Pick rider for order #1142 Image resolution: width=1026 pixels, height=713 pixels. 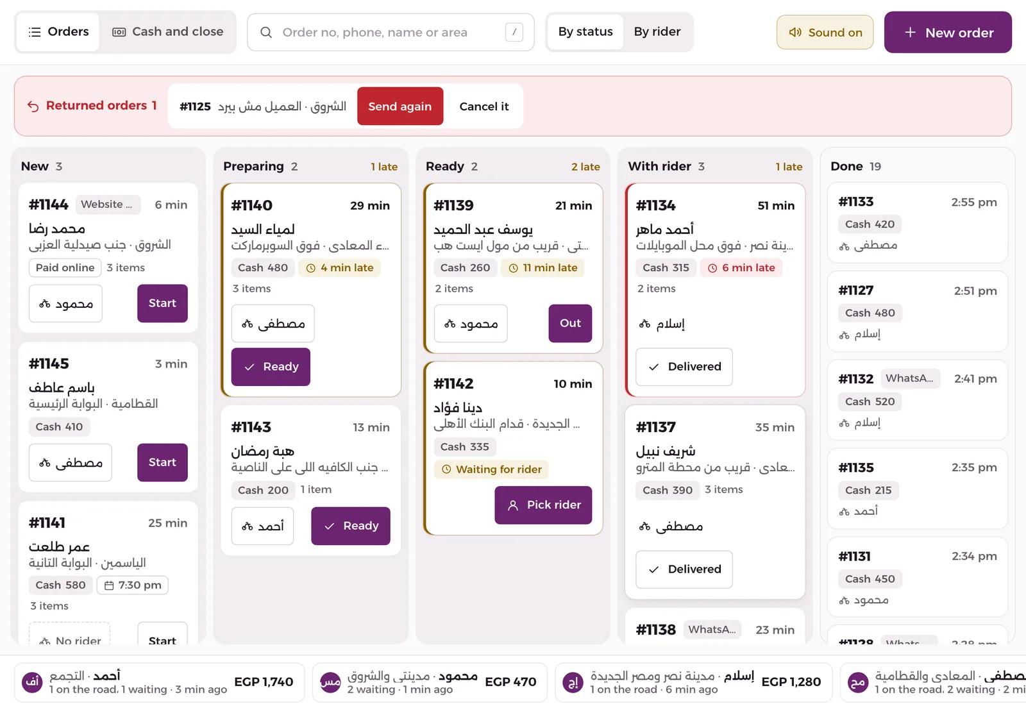(x=543, y=505)
